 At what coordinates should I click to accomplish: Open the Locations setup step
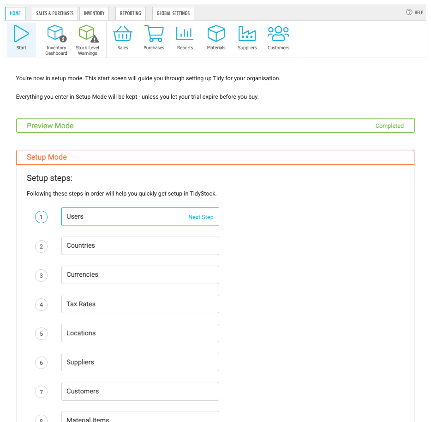[140, 333]
